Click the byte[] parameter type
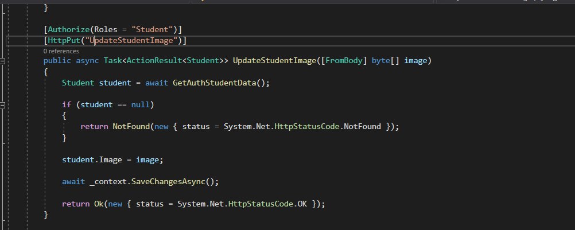The image size is (575, 230). point(386,60)
